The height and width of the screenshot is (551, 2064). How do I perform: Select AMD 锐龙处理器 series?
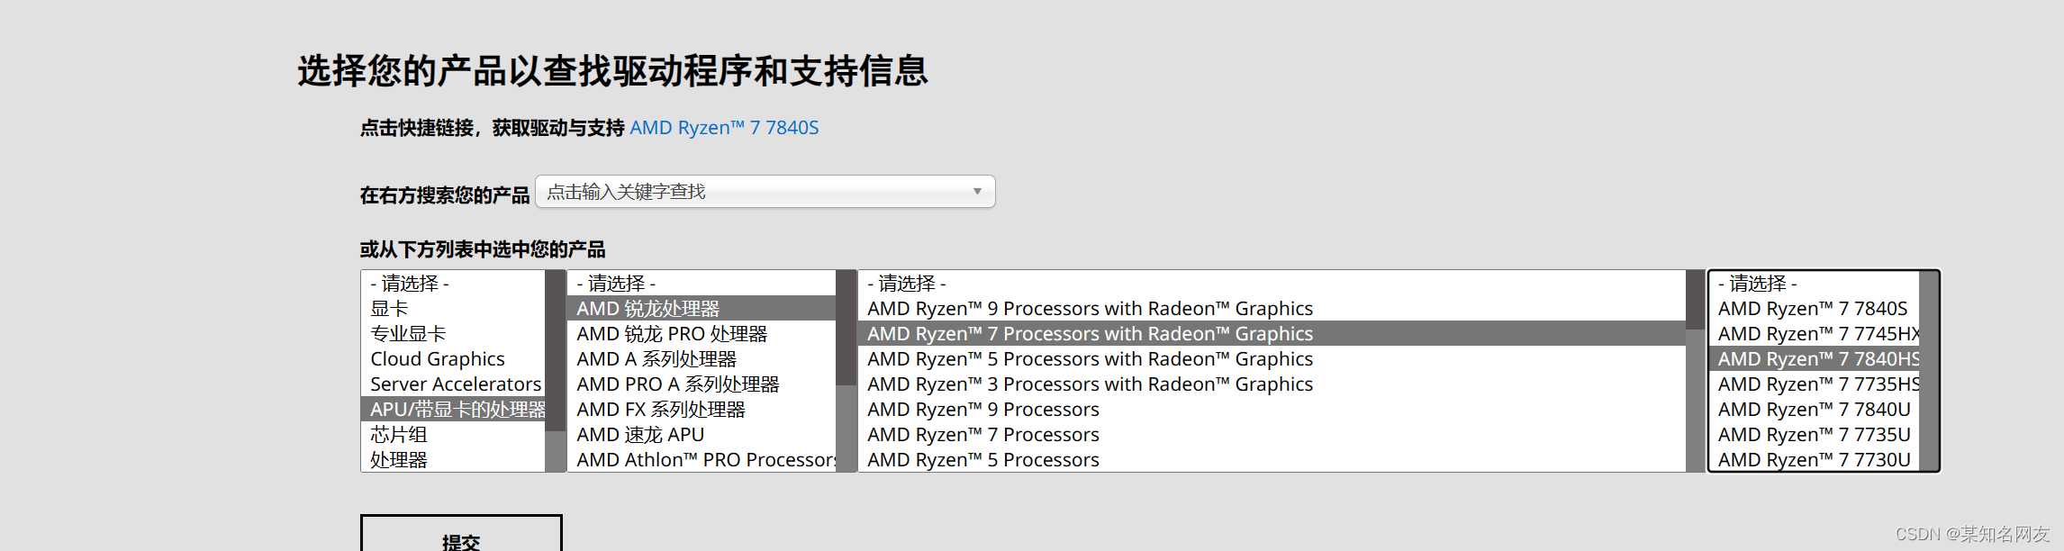click(x=702, y=309)
